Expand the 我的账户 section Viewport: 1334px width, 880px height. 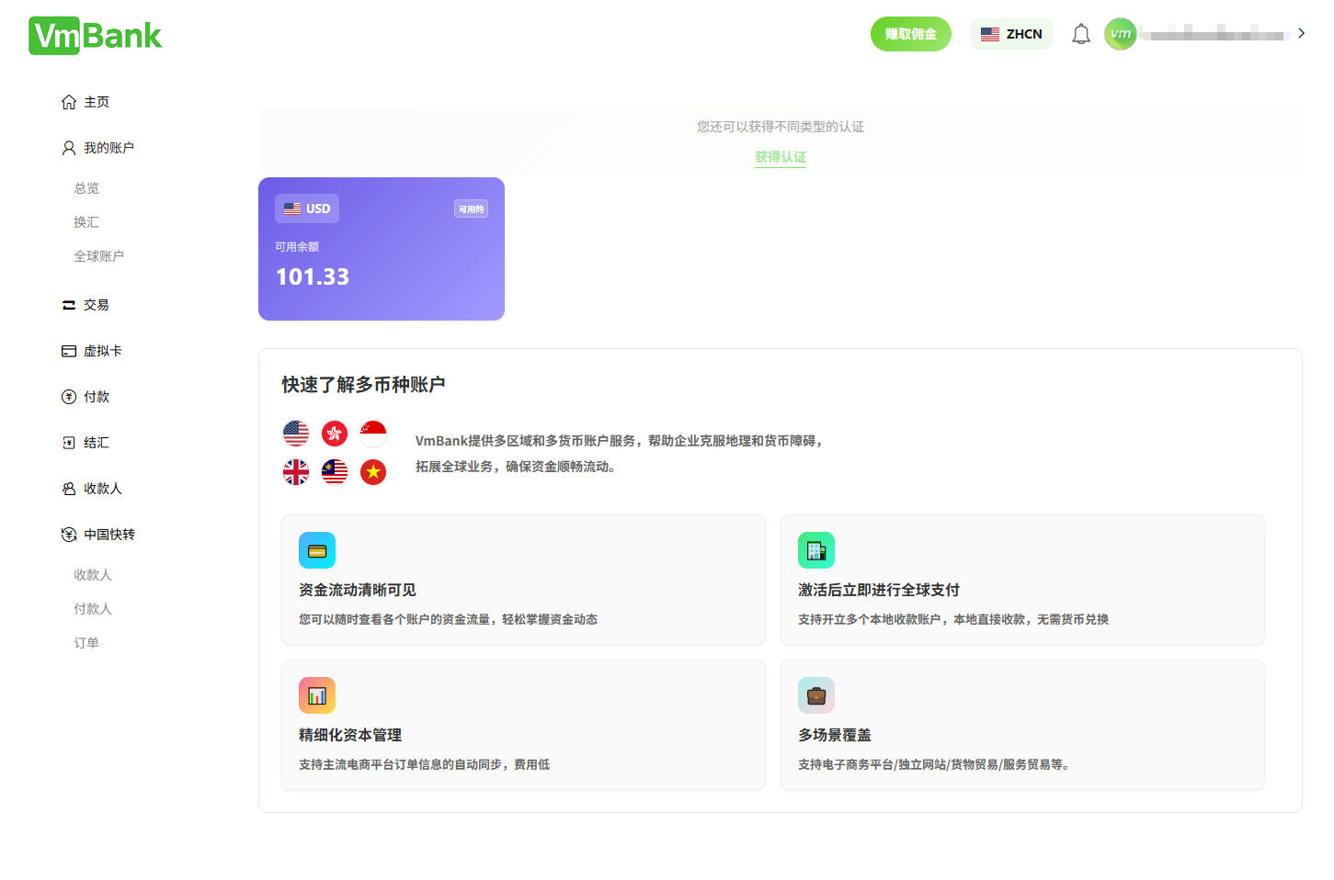(108, 147)
